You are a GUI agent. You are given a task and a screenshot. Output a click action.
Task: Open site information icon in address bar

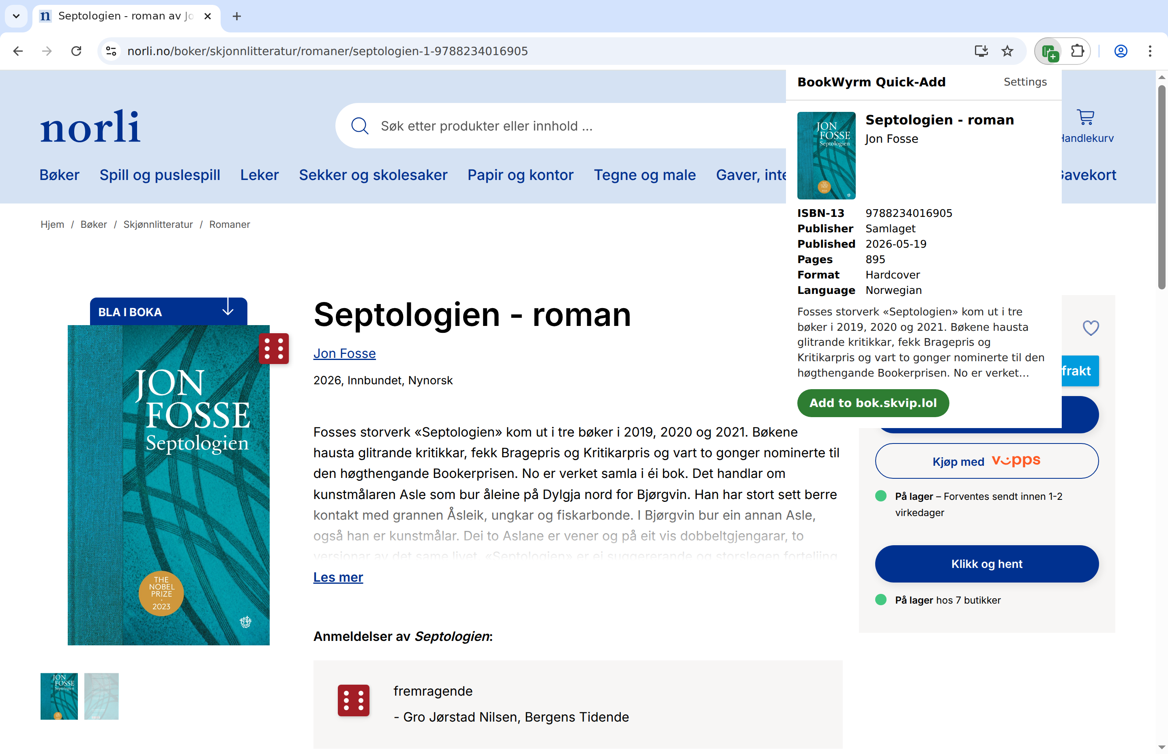pyautogui.click(x=112, y=51)
